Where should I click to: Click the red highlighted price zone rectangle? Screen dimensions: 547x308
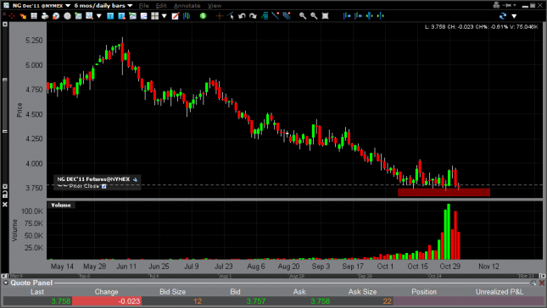pos(444,192)
